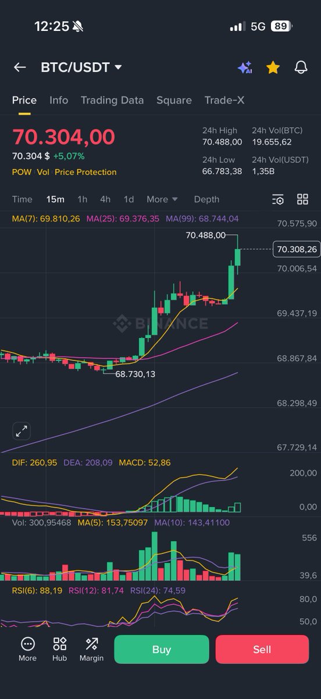Image resolution: width=321 pixels, height=699 pixels.
Task: Select the 1h interval
Action: pyautogui.click(x=83, y=199)
